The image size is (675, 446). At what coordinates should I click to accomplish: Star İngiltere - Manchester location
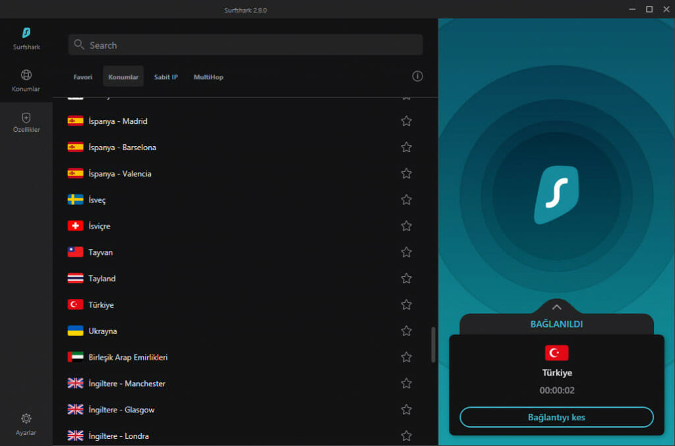406,383
